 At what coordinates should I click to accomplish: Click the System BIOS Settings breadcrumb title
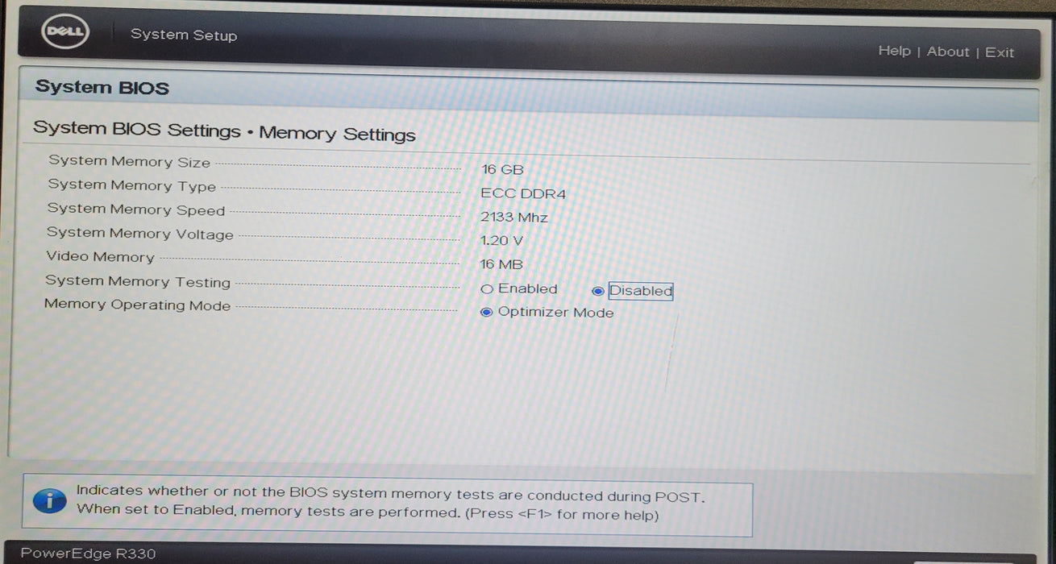[224, 131]
